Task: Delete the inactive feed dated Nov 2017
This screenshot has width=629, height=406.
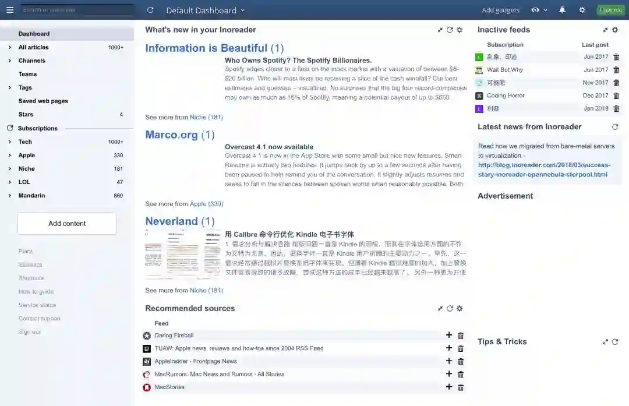Action: (x=616, y=83)
